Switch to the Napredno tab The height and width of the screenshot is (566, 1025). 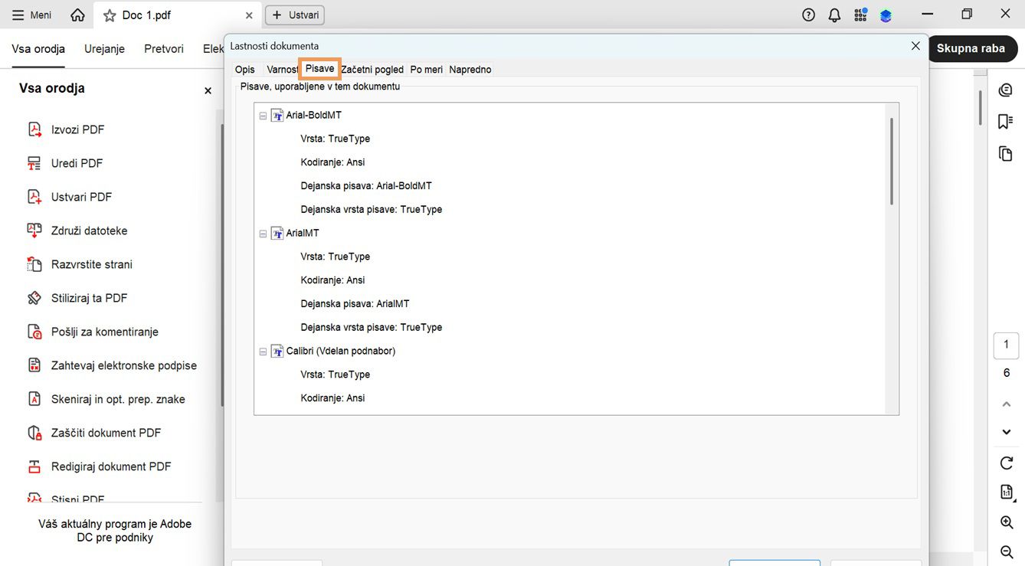(x=470, y=70)
